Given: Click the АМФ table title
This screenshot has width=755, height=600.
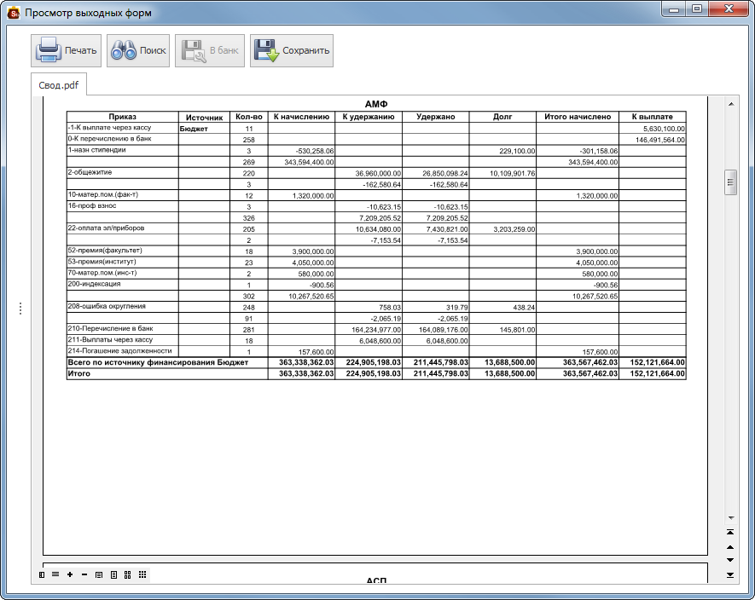Looking at the screenshot, I should click(x=376, y=104).
